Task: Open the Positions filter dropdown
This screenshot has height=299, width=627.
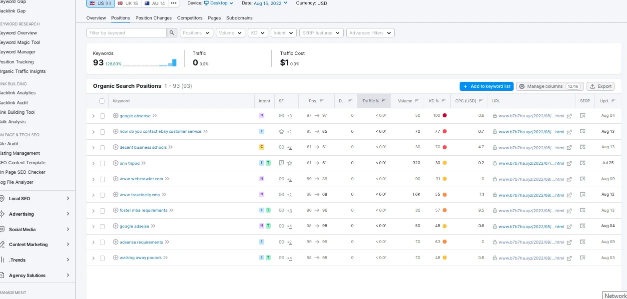Action: click(x=196, y=32)
